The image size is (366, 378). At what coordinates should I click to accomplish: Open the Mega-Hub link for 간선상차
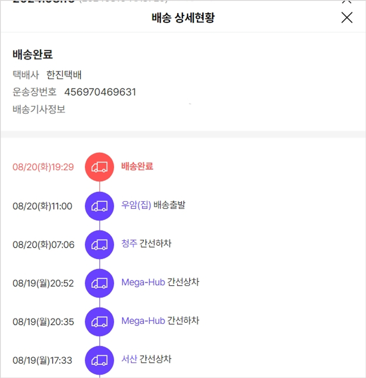143,282
